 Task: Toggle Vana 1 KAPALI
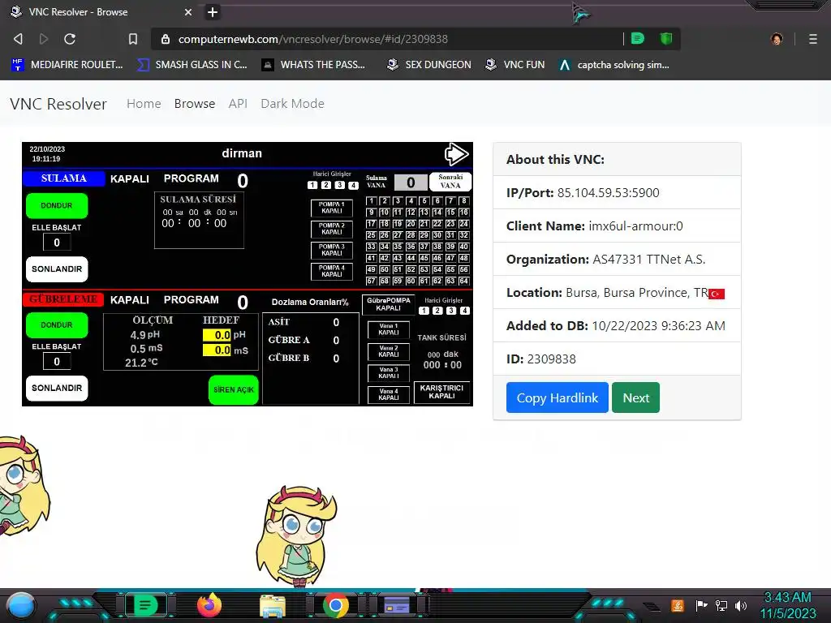pyautogui.click(x=389, y=329)
